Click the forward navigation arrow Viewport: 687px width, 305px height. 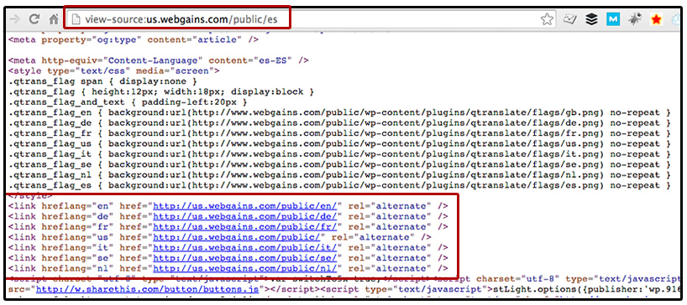coord(14,19)
